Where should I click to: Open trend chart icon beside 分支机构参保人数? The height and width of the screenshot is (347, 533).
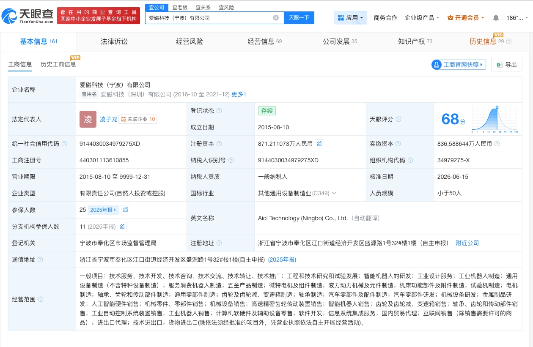pos(122,227)
